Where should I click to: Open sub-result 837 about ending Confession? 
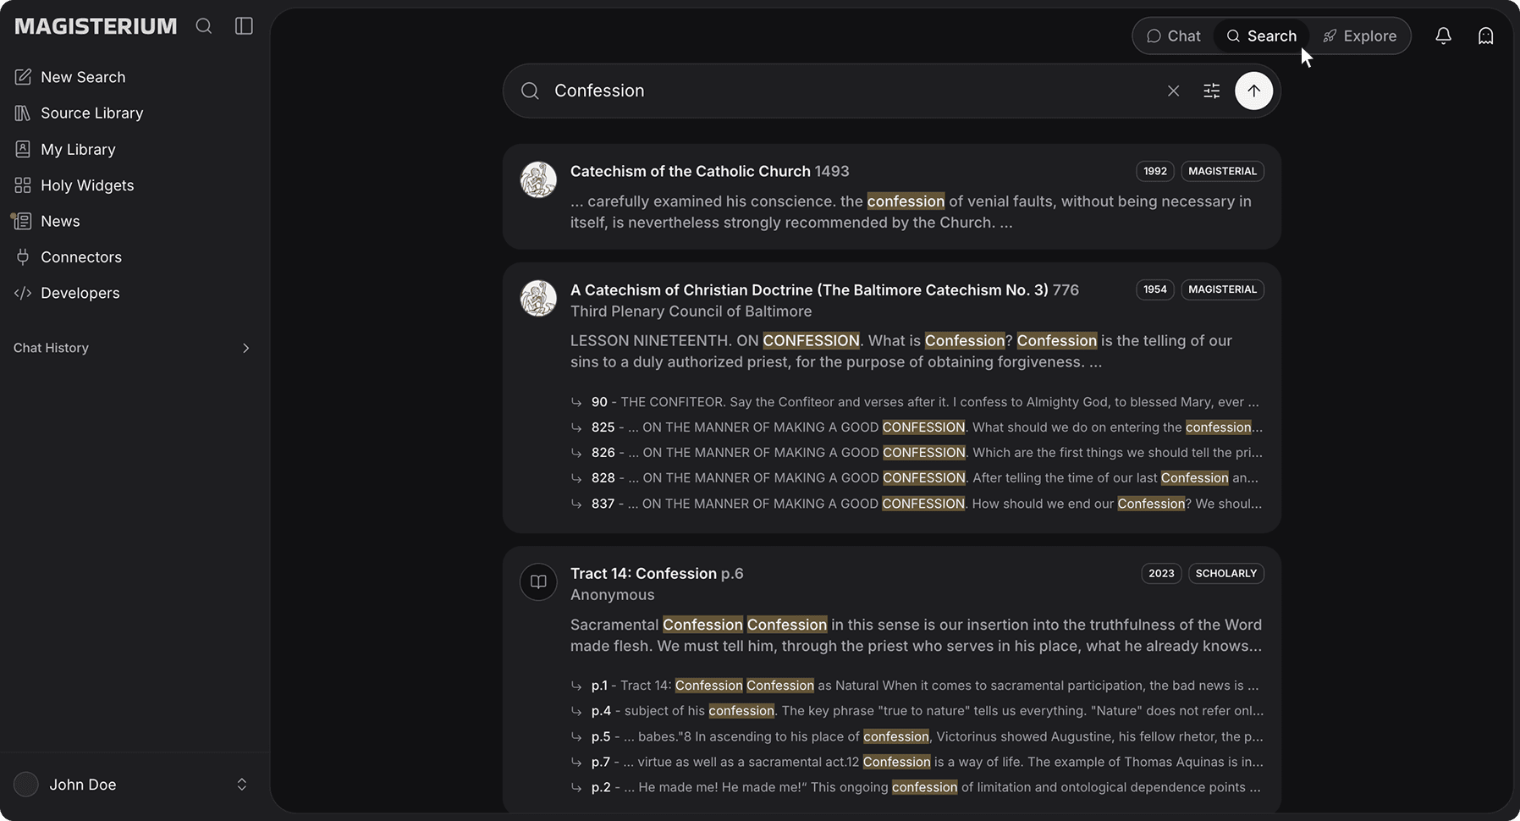pos(916,504)
